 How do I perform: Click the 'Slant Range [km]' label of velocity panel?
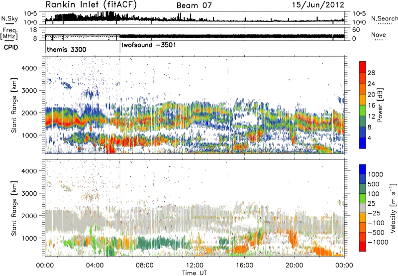click(x=14, y=208)
